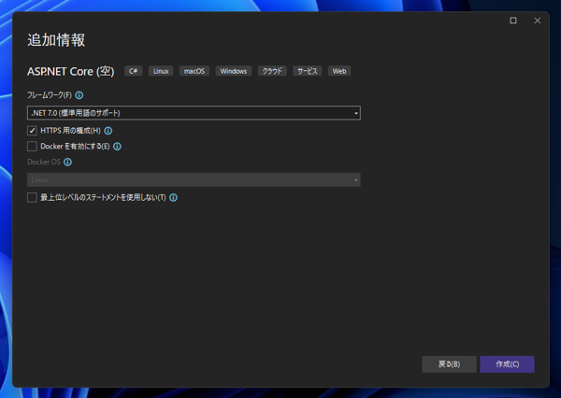Click the Linux tag label
The image size is (561, 398).
[x=161, y=71]
